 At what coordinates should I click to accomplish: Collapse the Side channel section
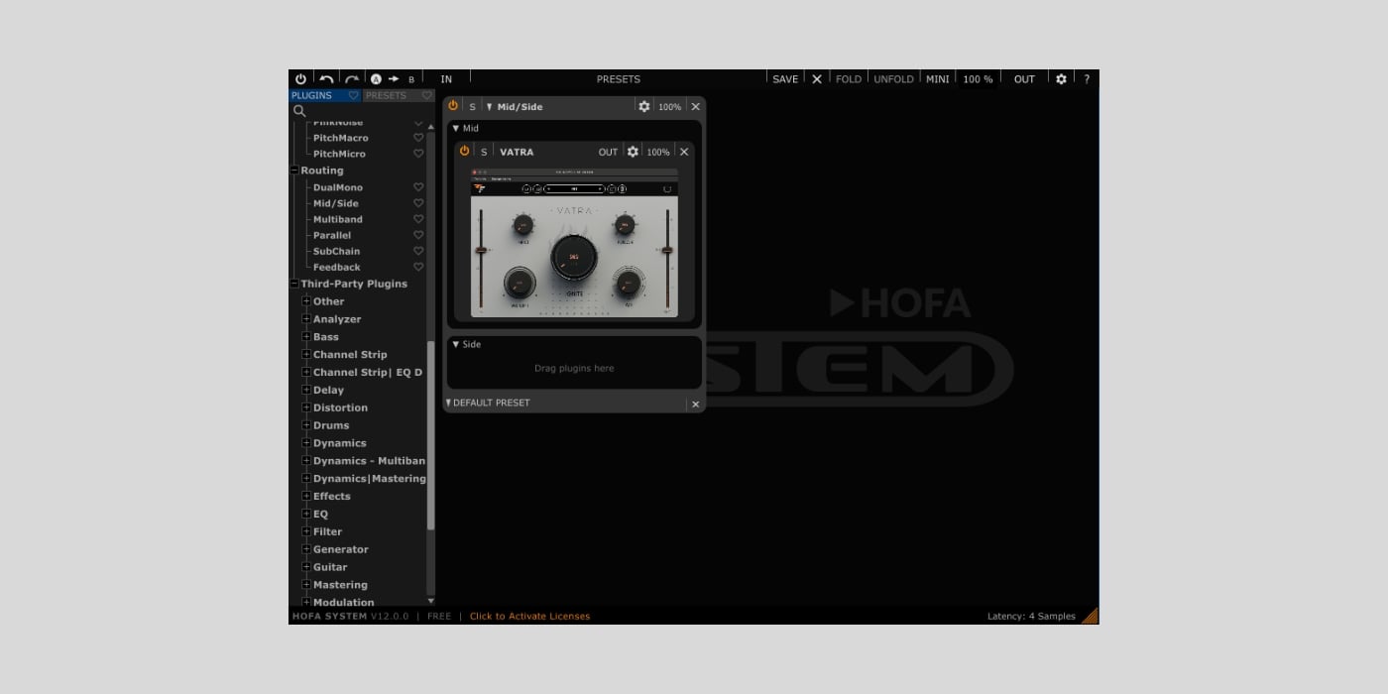point(456,344)
